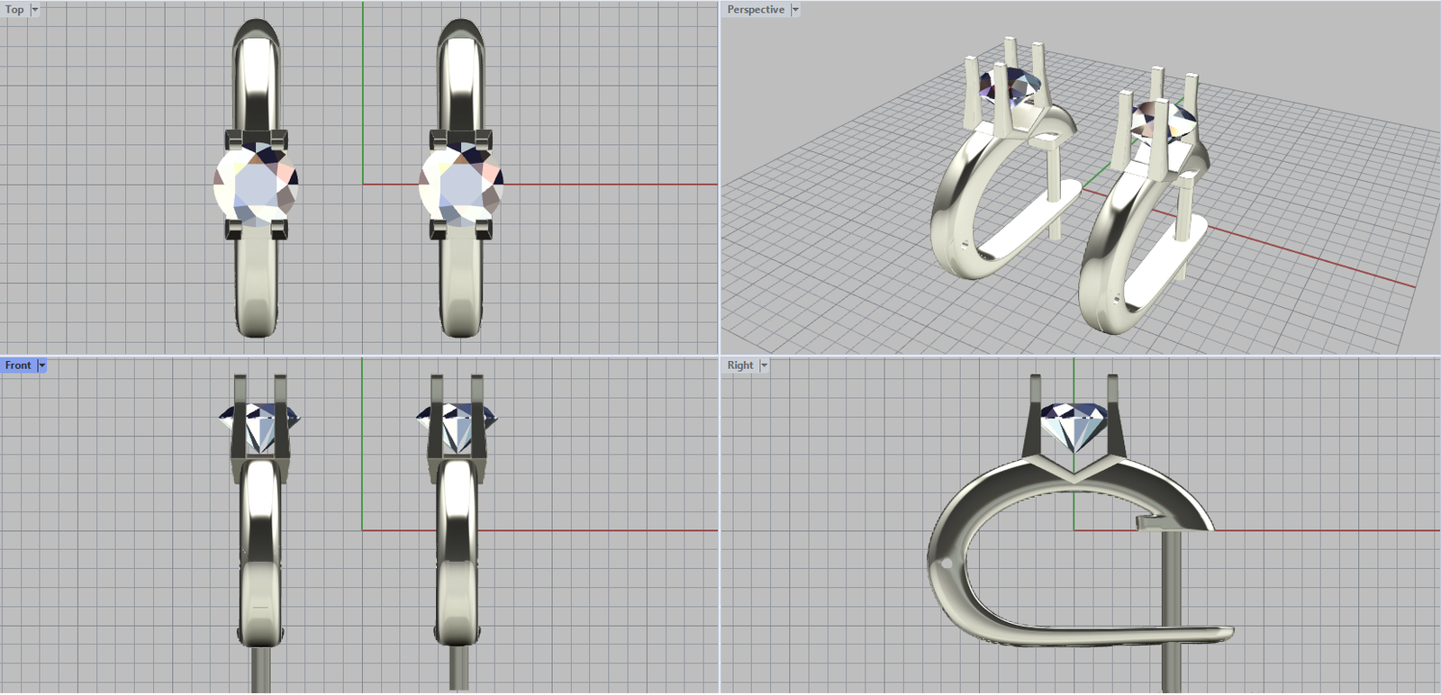Select the right ring's diamond in Top viewport
The image size is (1441, 695).
(x=461, y=184)
